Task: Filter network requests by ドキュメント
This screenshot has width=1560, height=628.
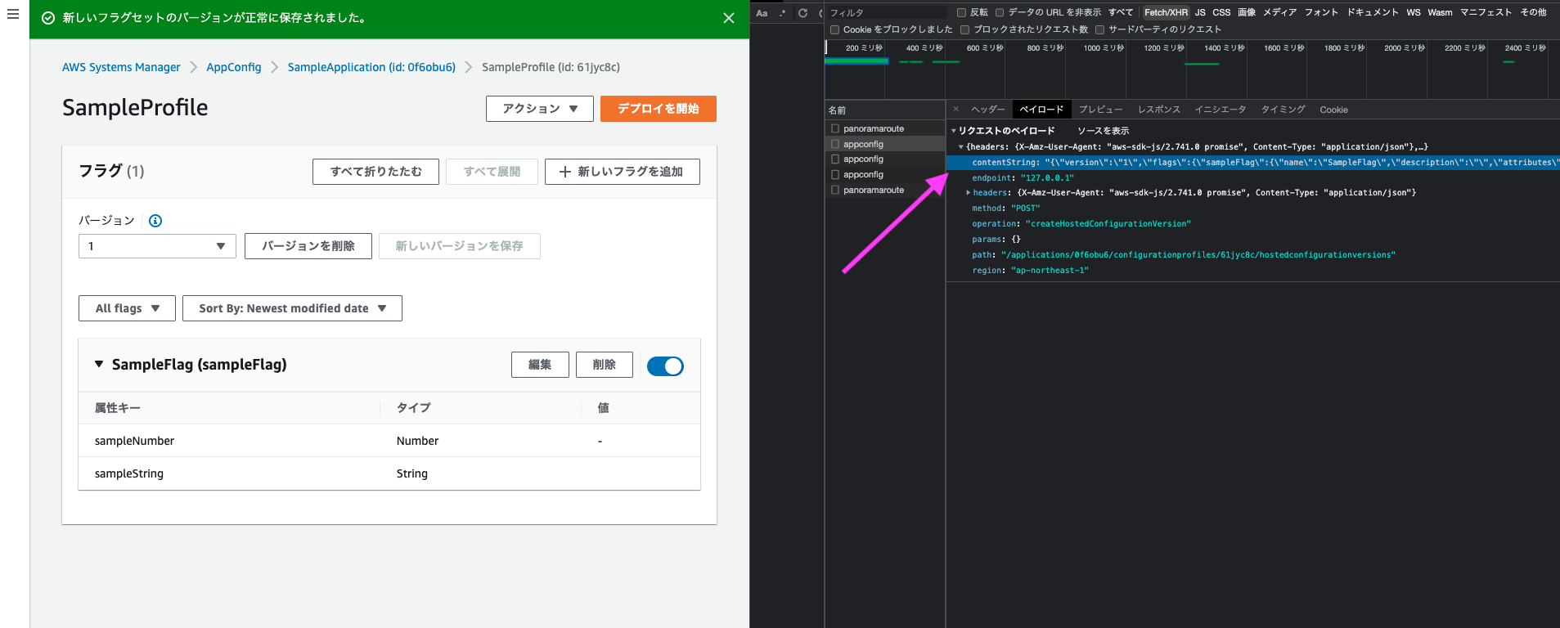Action: 1373,12
